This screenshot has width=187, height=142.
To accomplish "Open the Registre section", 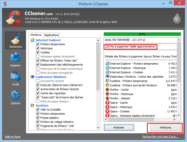I will click(16, 60).
